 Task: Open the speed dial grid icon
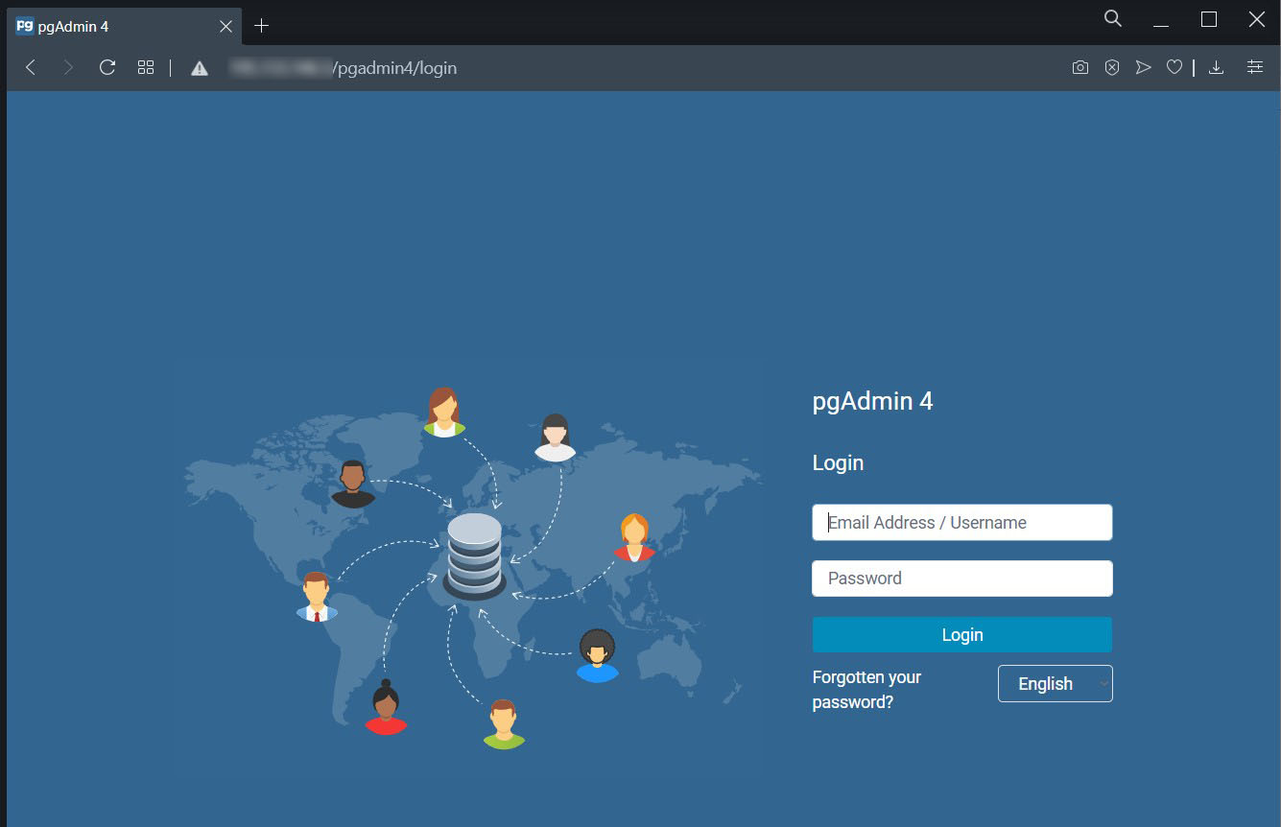pyautogui.click(x=146, y=67)
